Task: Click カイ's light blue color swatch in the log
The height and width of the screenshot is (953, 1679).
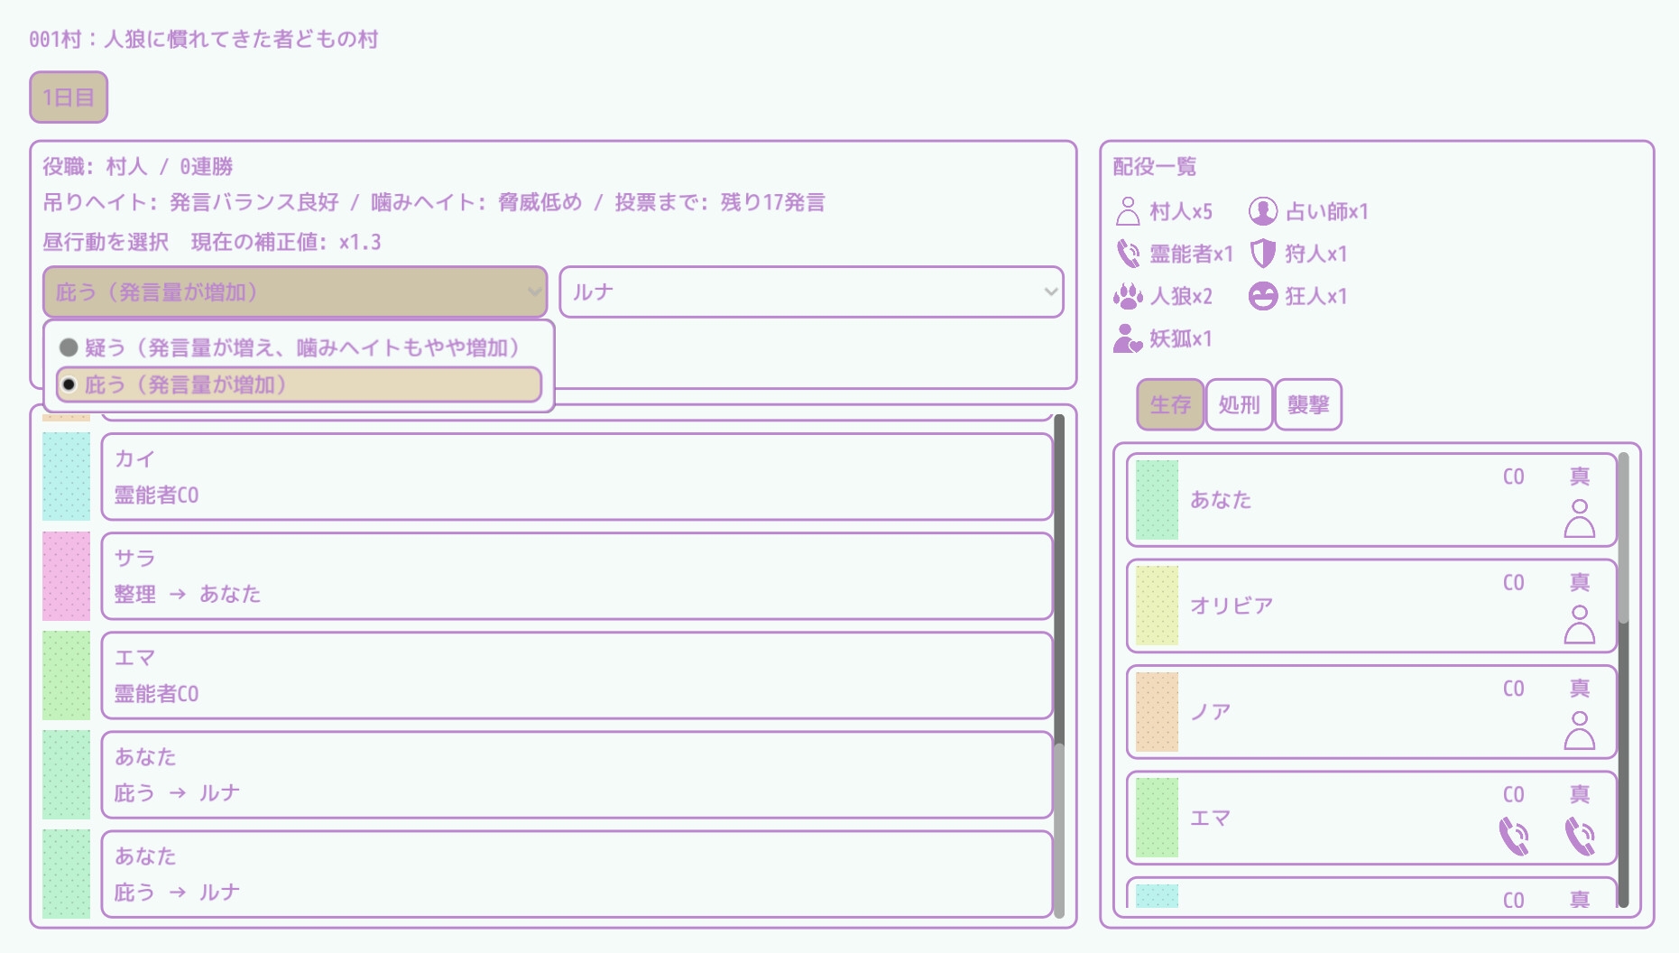Action: click(x=66, y=476)
